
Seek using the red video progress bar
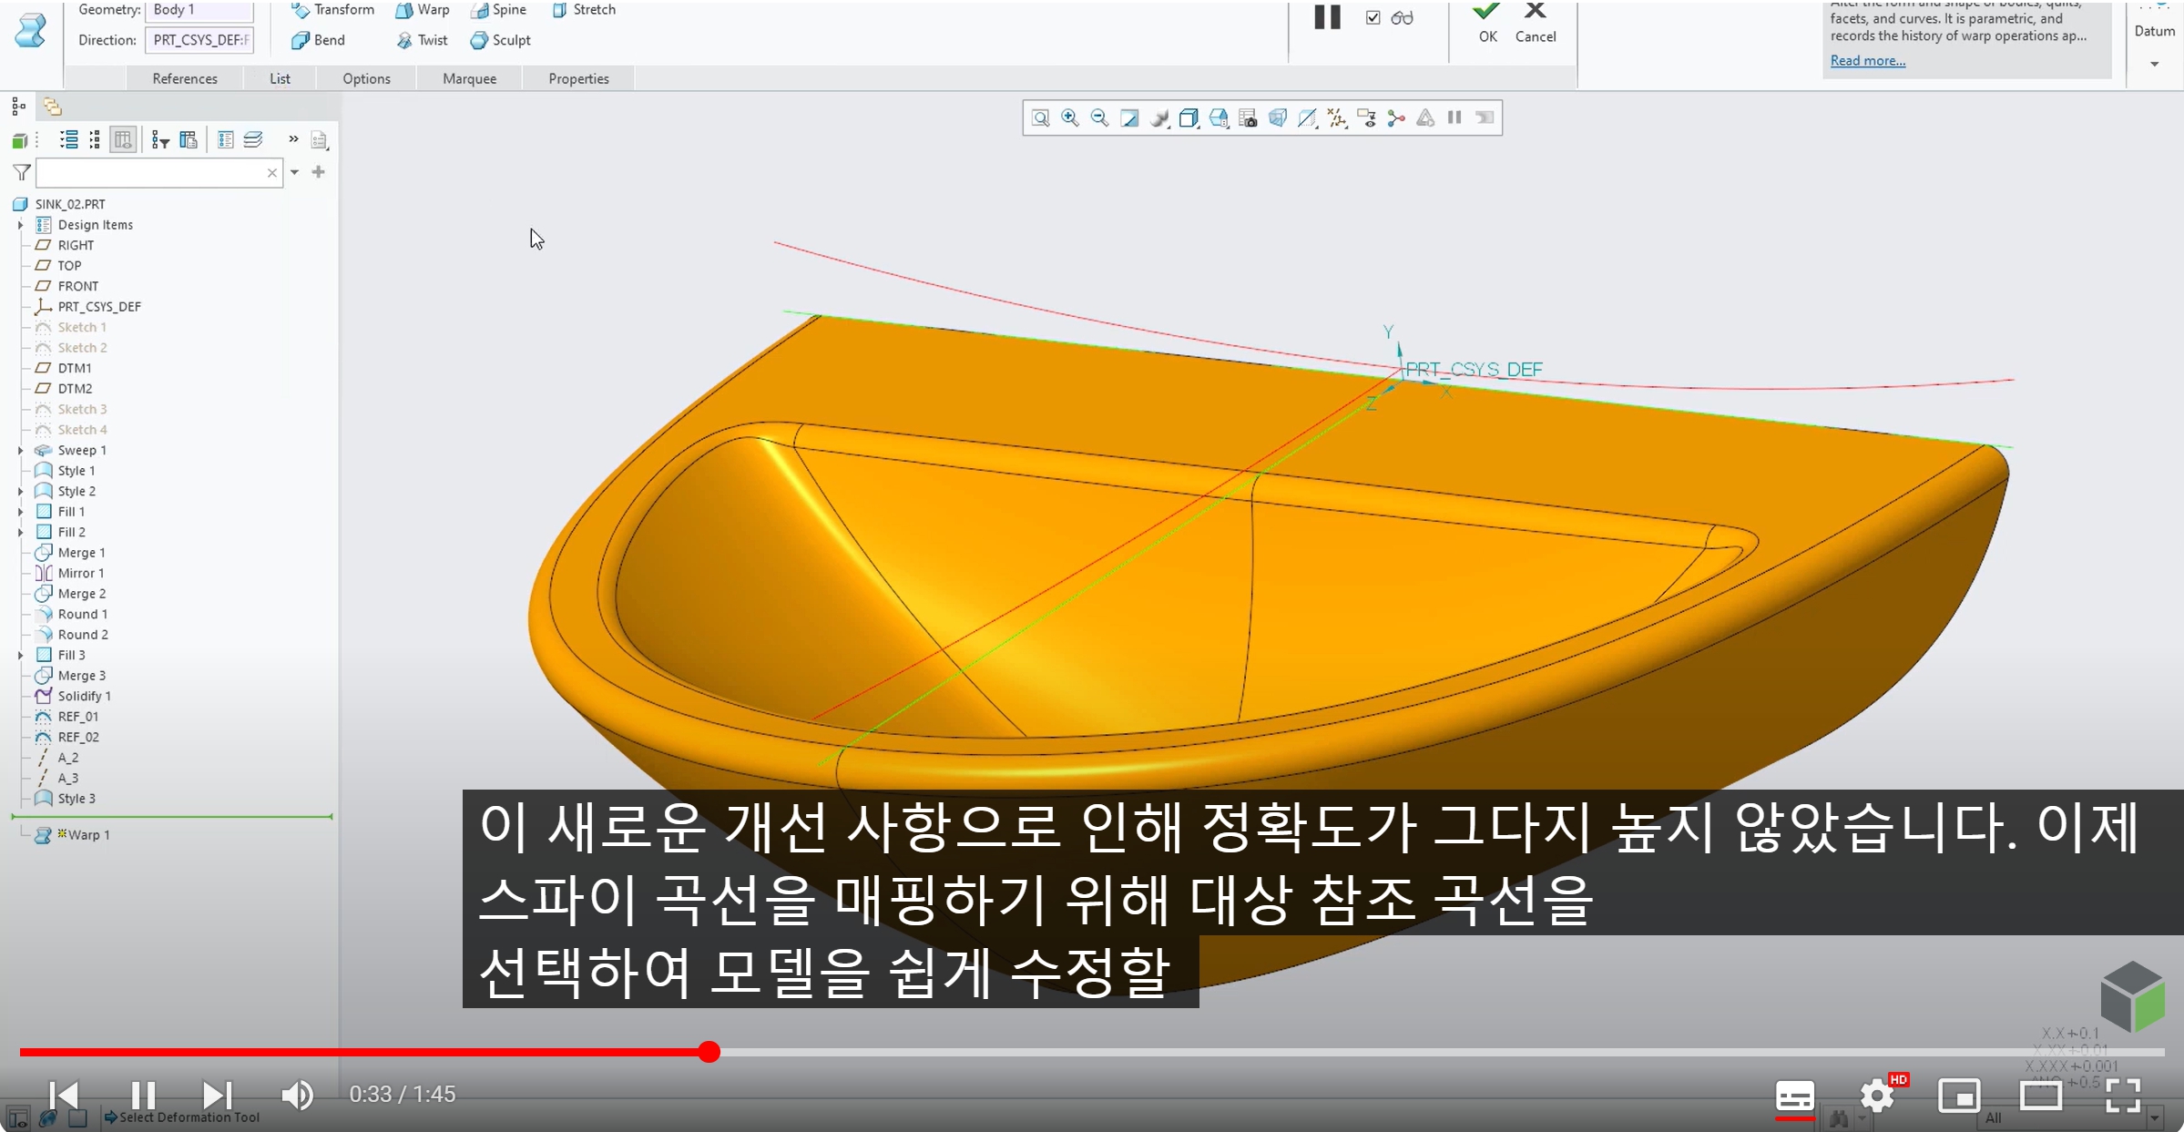pyautogui.click(x=1091, y=1052)
